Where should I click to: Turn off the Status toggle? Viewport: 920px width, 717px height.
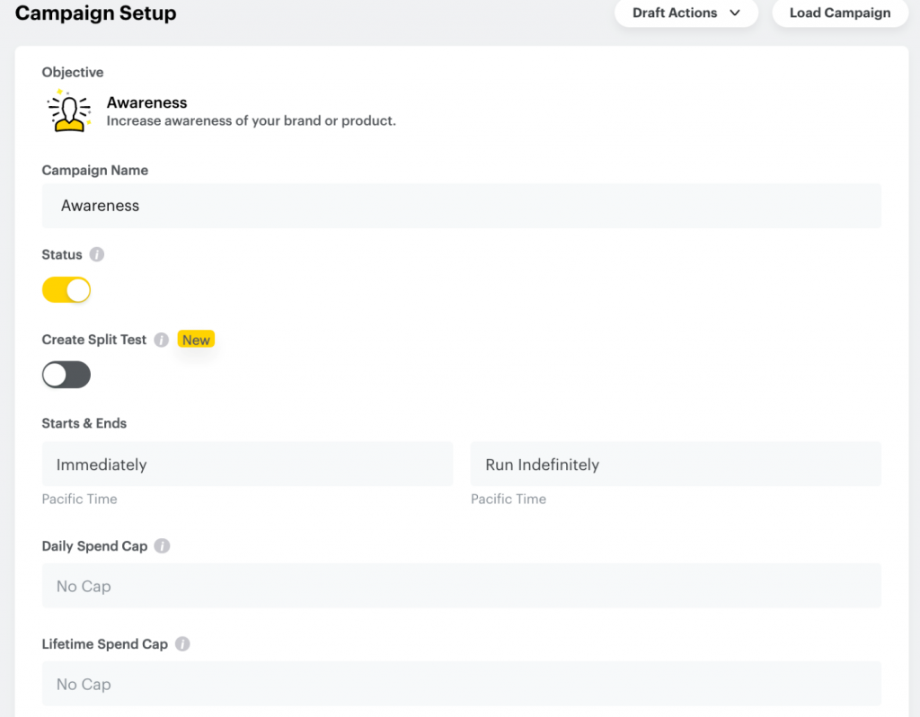(x=66, y=290)
